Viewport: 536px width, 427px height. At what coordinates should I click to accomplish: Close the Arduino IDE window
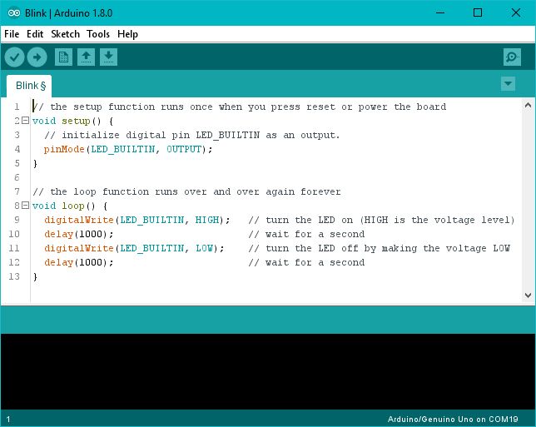point(516,13)
